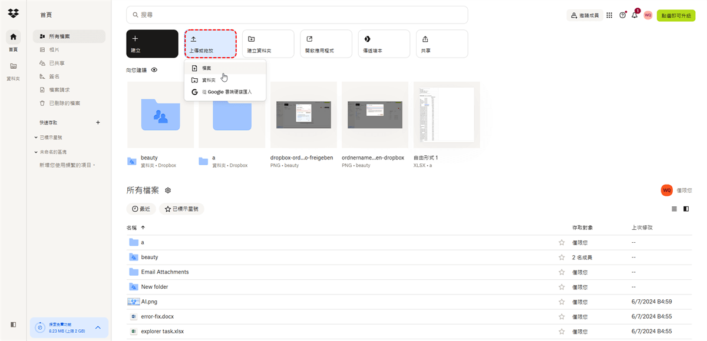Open 資料夾 folders icon in left rail
Viewport: 707px width, 341px height.
[x=13, y=66]
